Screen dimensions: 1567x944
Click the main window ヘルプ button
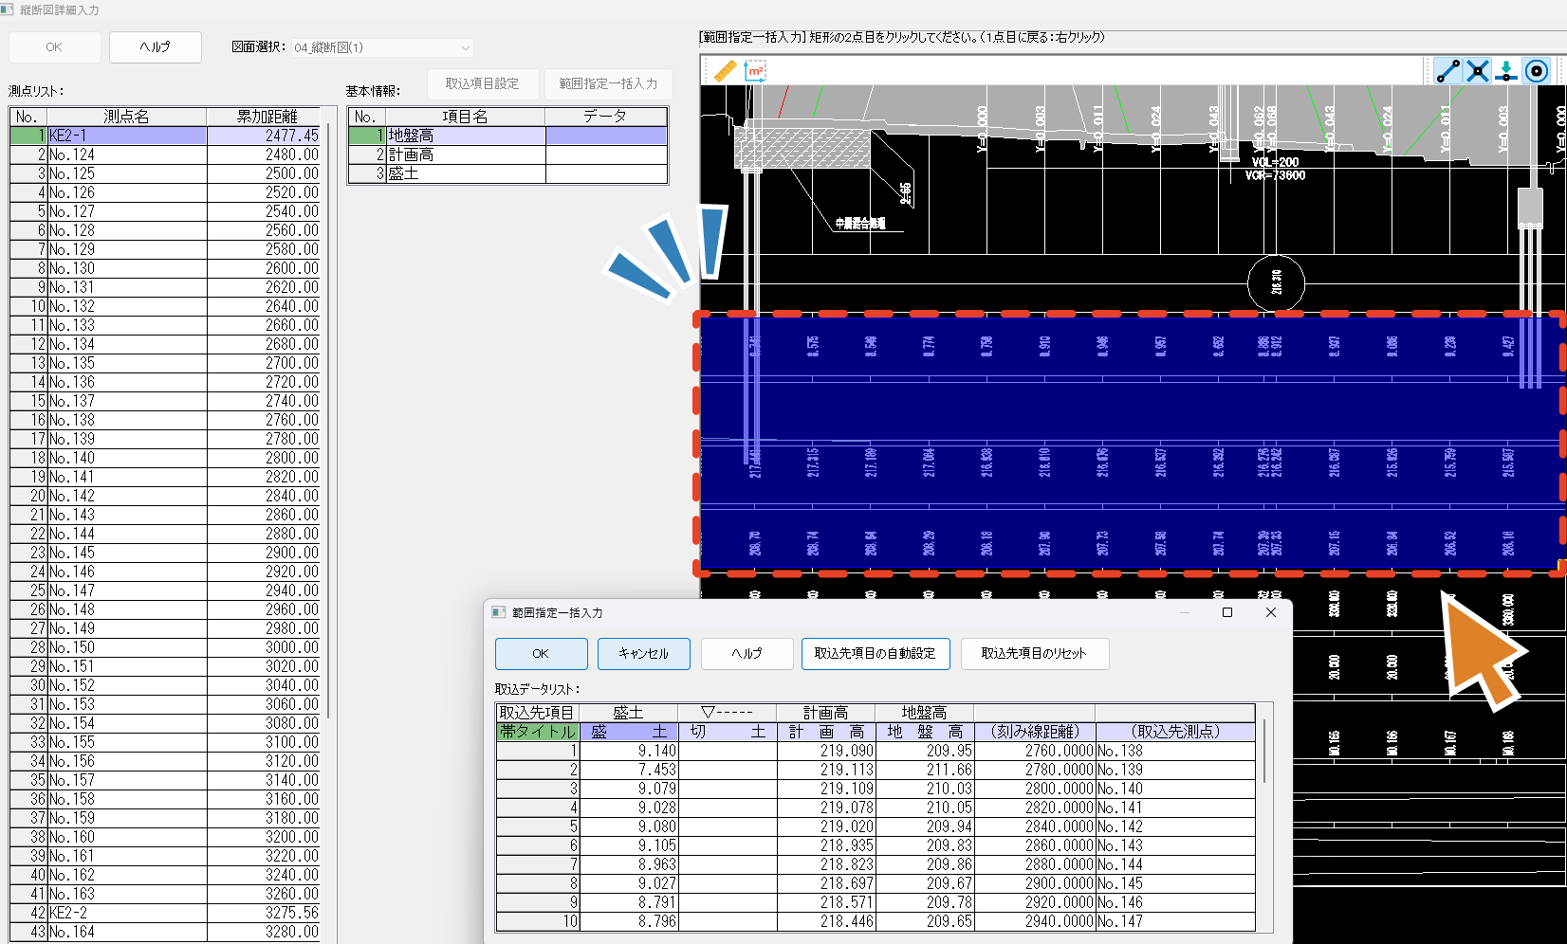(x=156, y=47)
